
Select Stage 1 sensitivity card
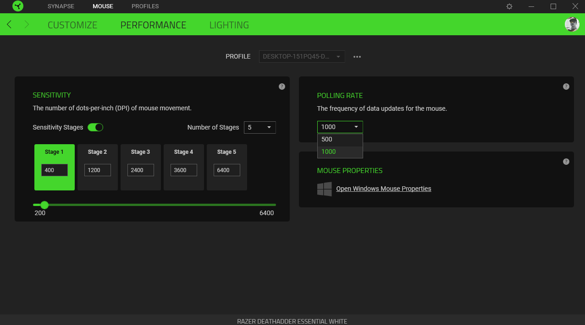tap(55, 167)
